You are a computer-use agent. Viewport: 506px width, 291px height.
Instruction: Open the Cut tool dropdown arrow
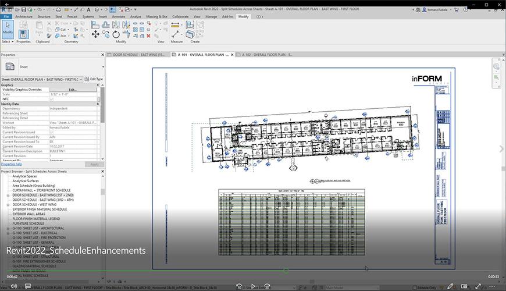68,29
